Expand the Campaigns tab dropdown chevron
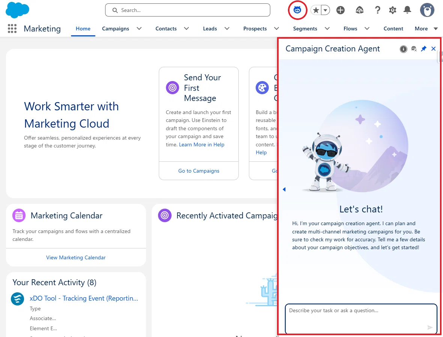 pos(139,29)
